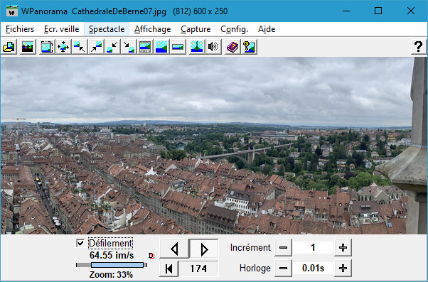
Task: Click the Incrément value field showing 1
Action: click(313, 248)
